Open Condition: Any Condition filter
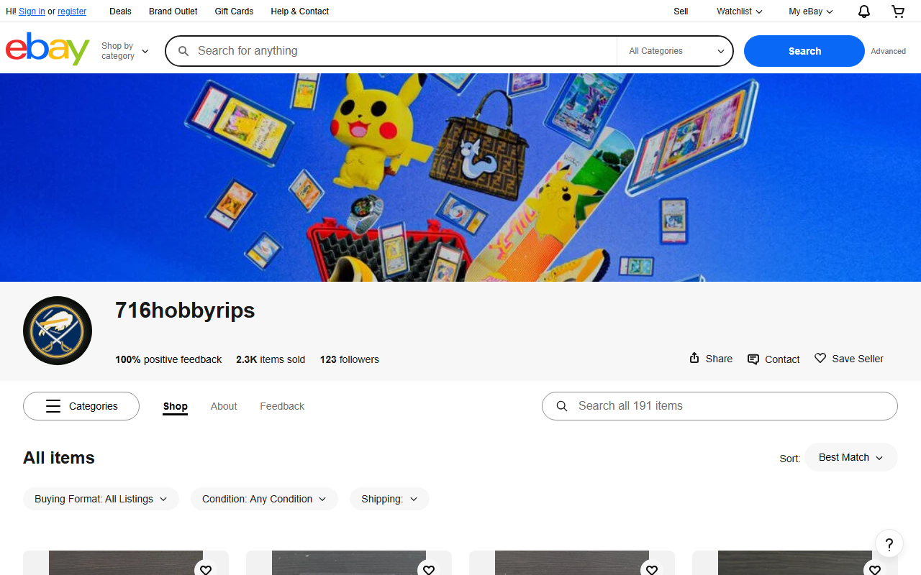This screenshot has height=575, width=921. [264, 499]
